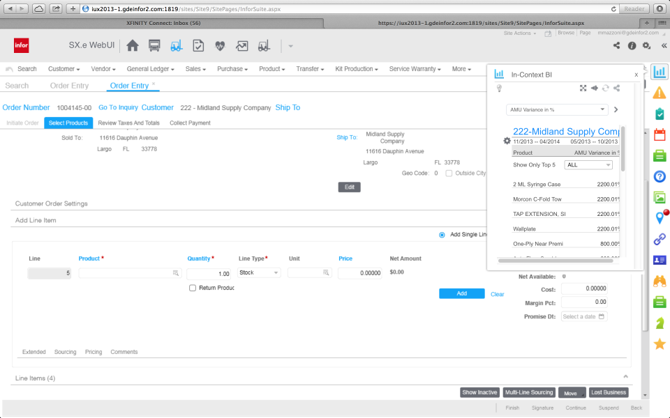Open the Sourcing sub-tab
The image size is (670, 418).
coord(66,352)
